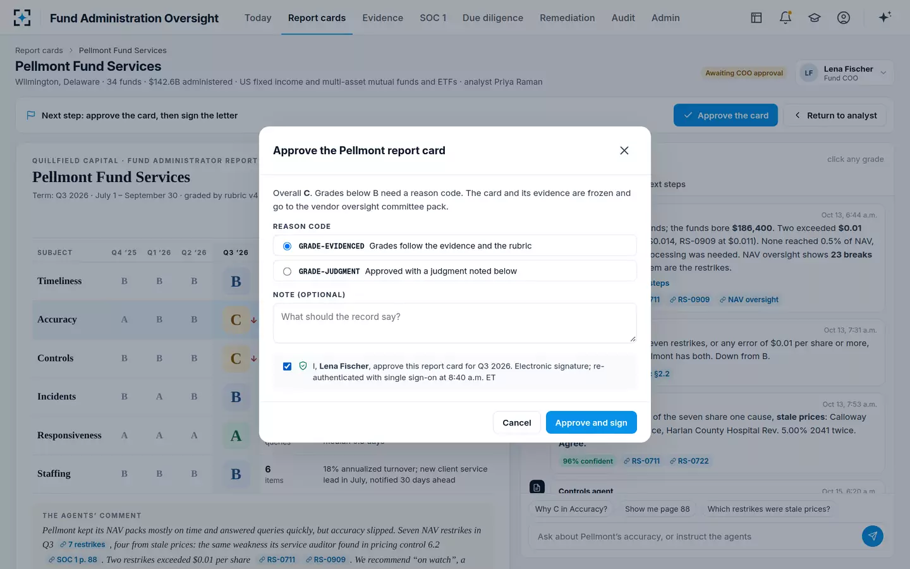Select the Why C in Accuracy? suggestion
This screenshot has height=569, width=910.
coord(571,509)
